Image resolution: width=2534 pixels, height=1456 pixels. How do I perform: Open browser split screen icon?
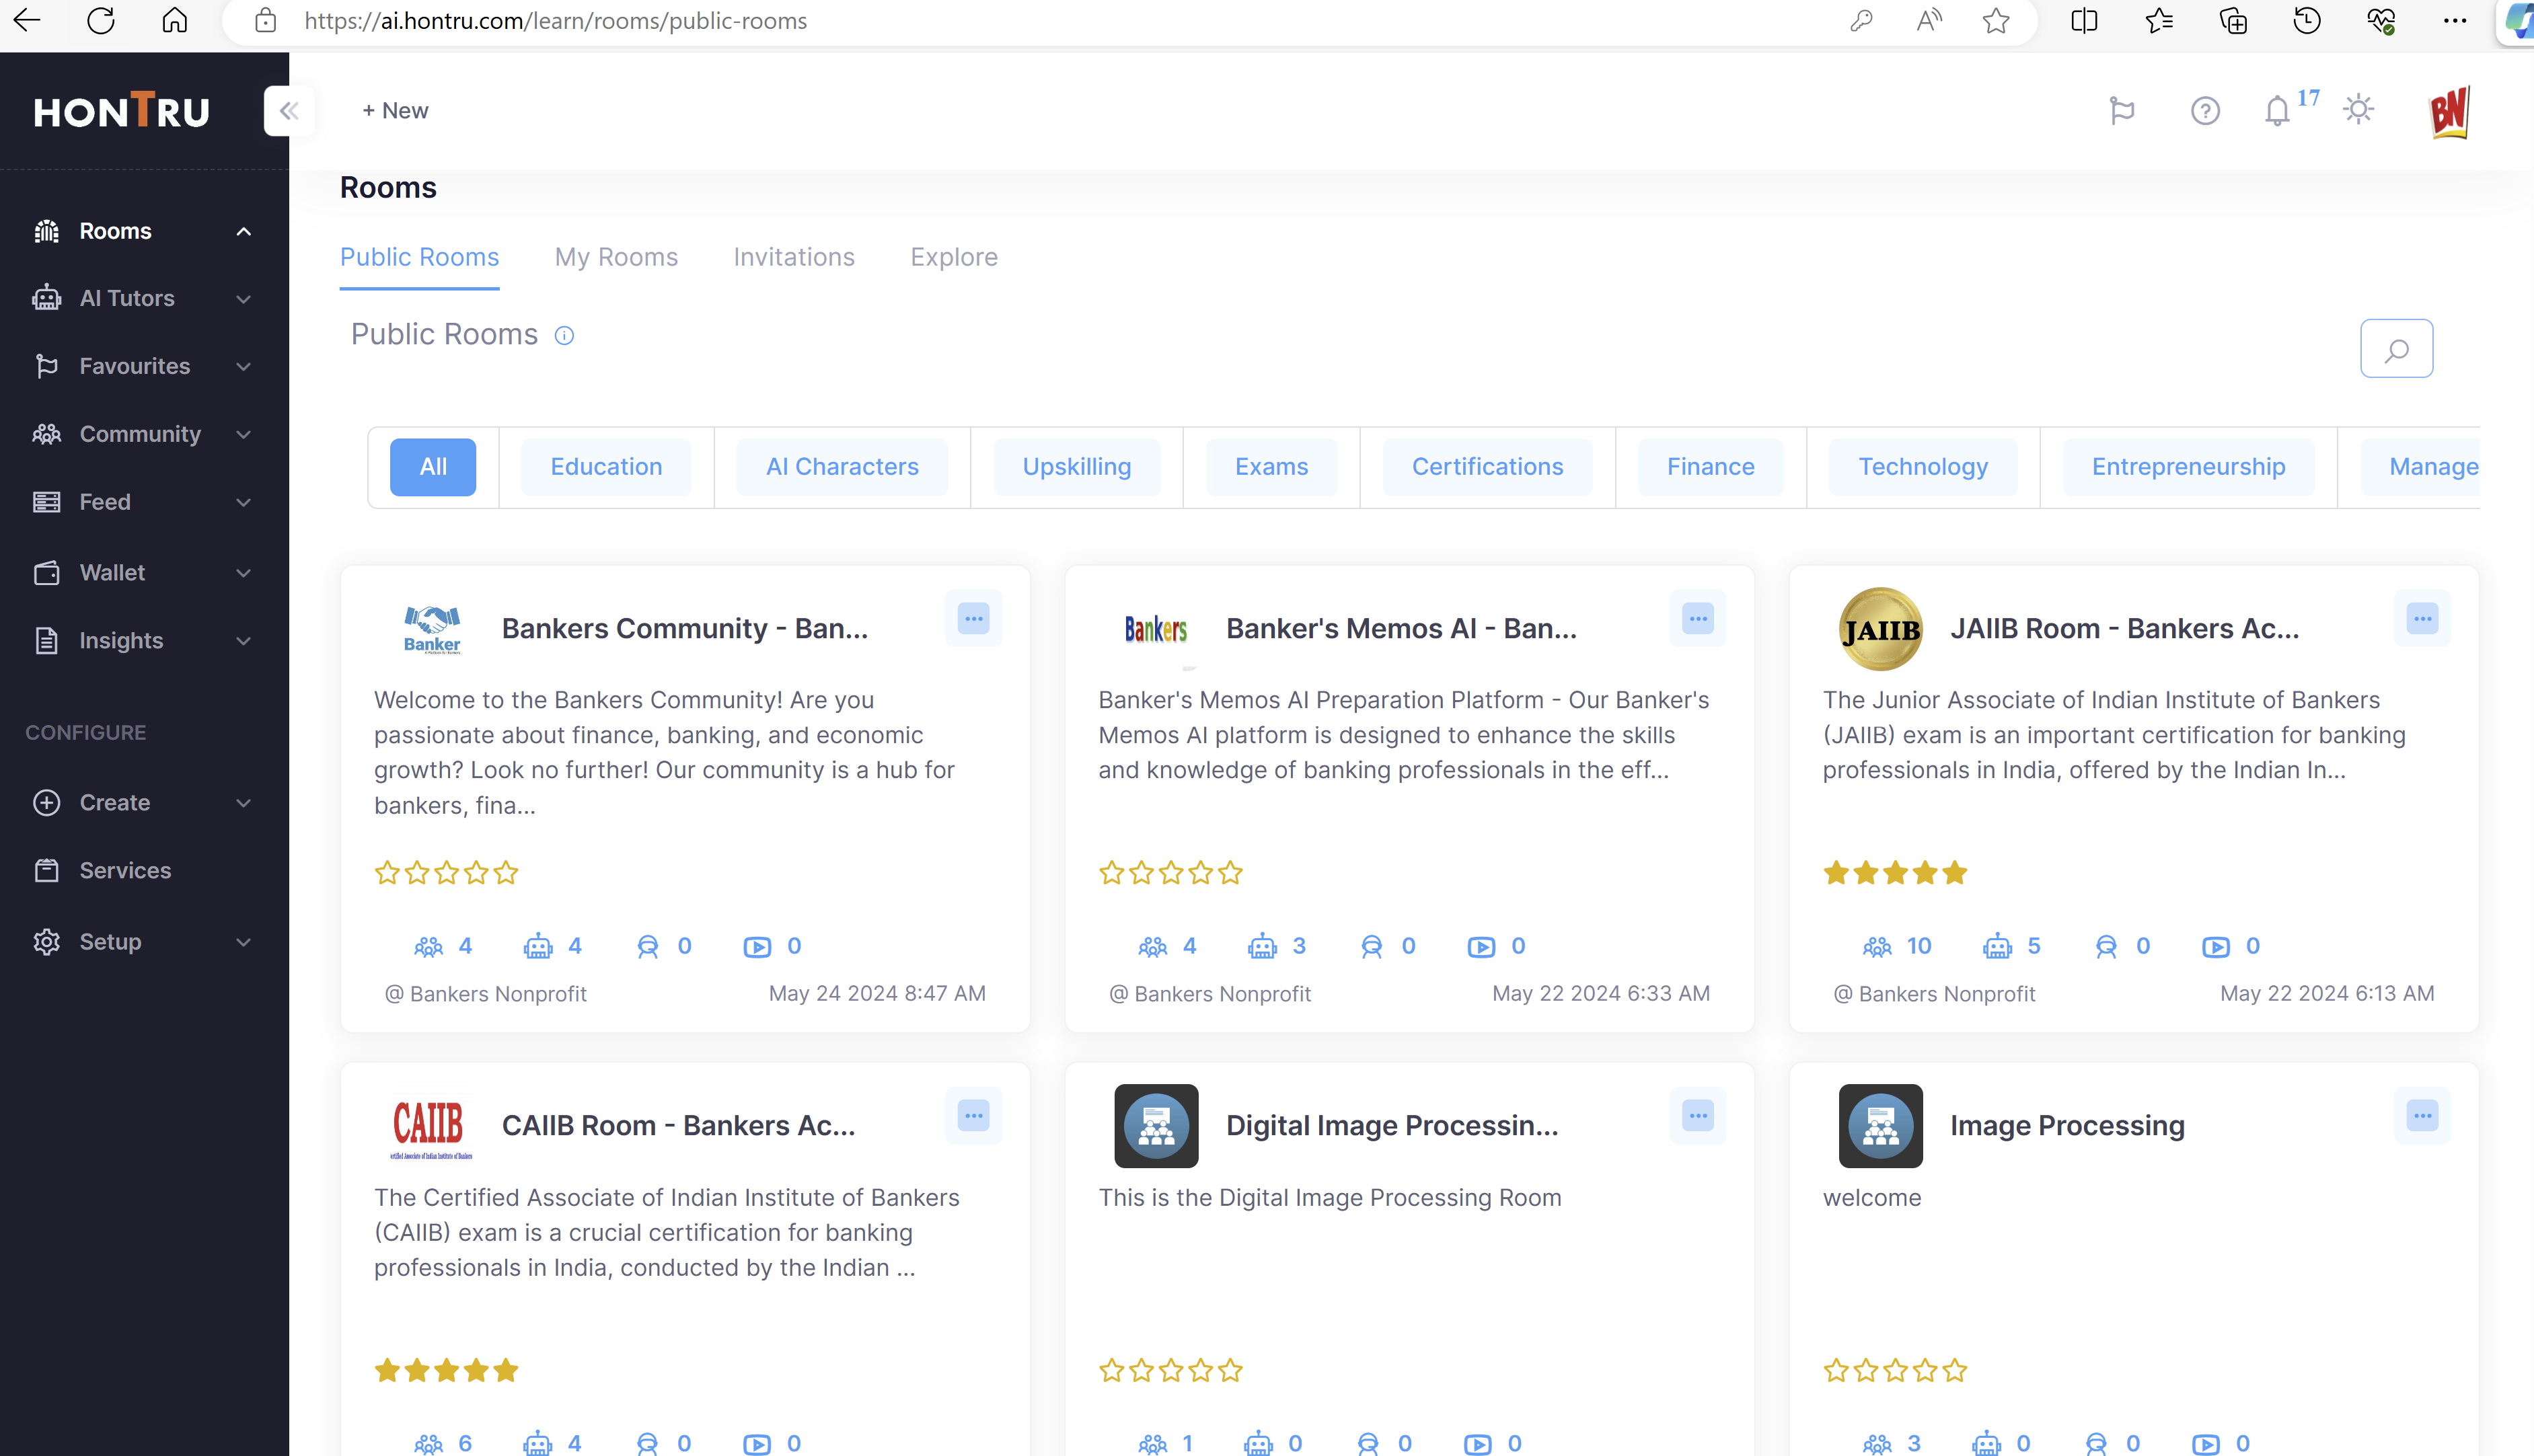click(x=2085, y=21)
